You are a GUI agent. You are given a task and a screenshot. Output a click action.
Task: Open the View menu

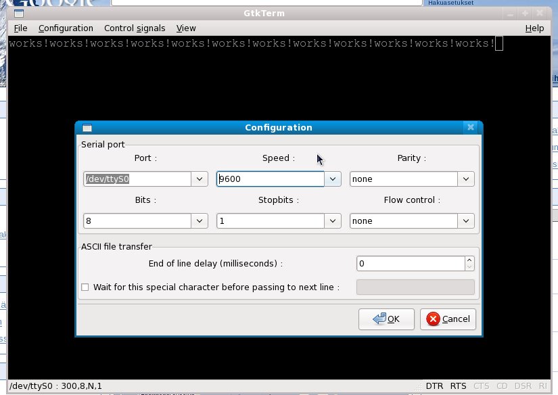click(x=186, y=28)
